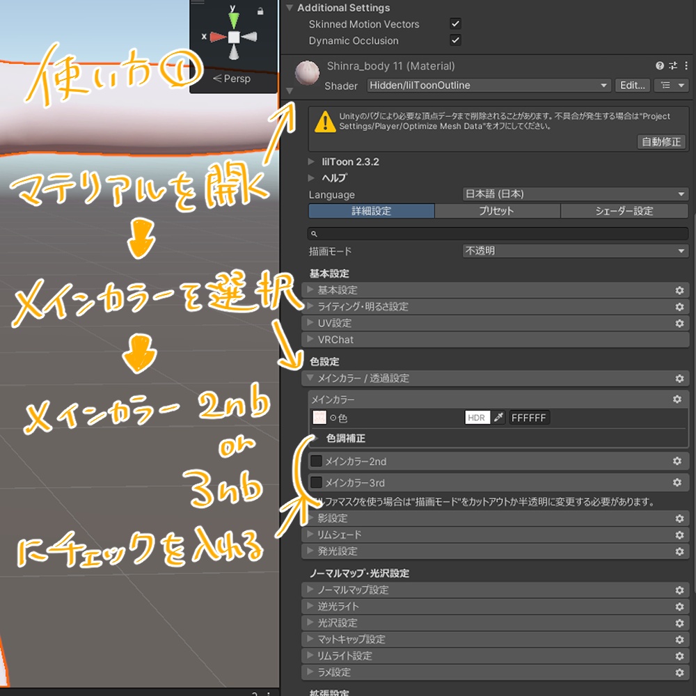This screenshot has height=696, width=696.
Task: Click the Shinra_body material preview sphere
Action: (307, 73)
